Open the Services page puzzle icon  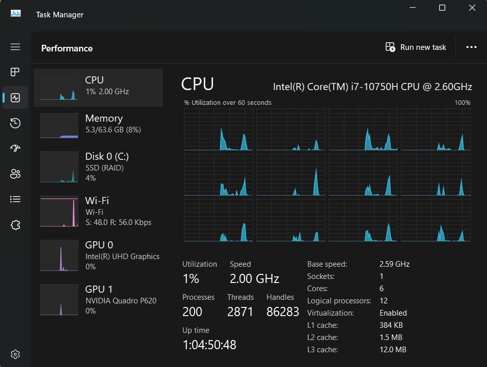[15, 225]
